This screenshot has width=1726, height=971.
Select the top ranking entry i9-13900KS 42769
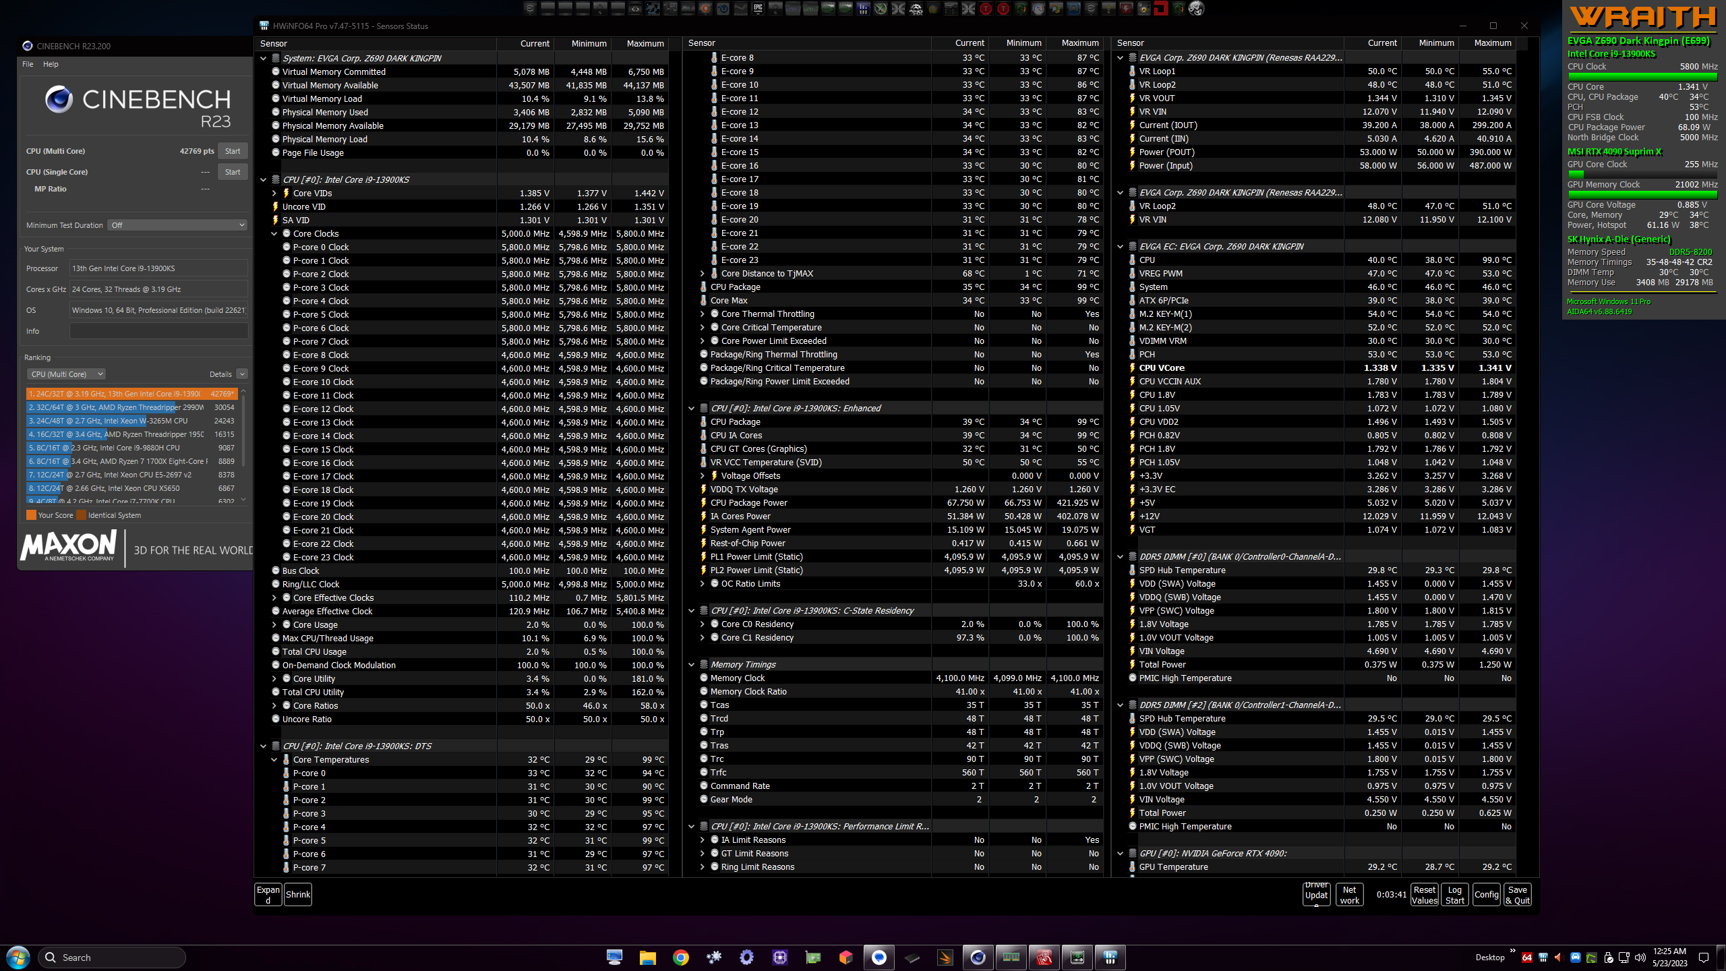pyautogui.click(x=131, y=394)
